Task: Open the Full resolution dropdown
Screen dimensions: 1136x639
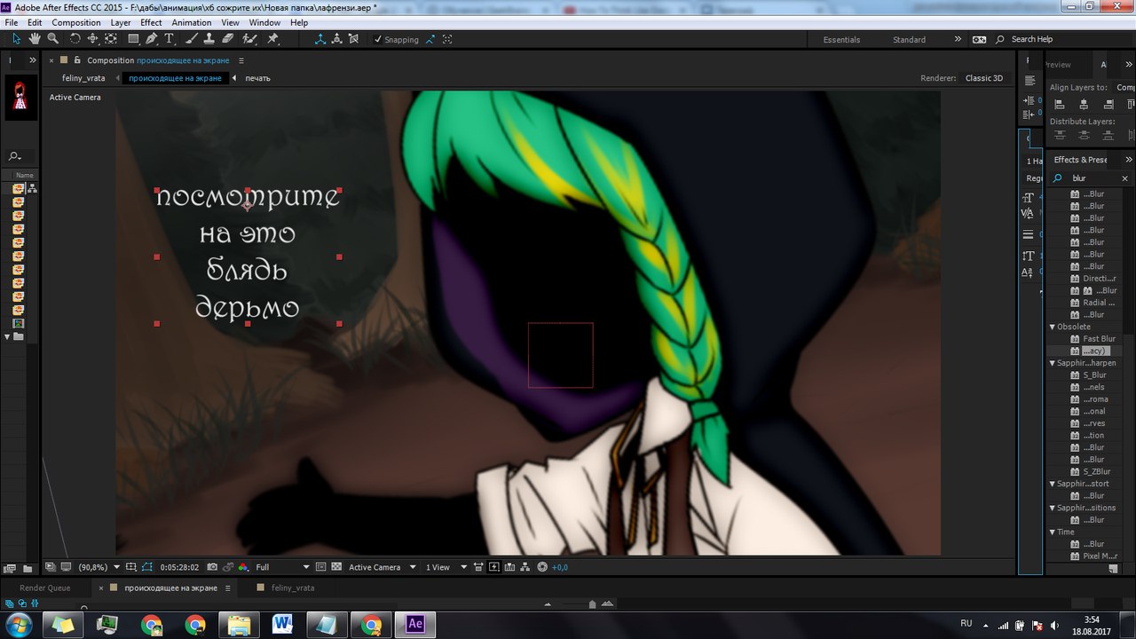Action: [283, 567]
